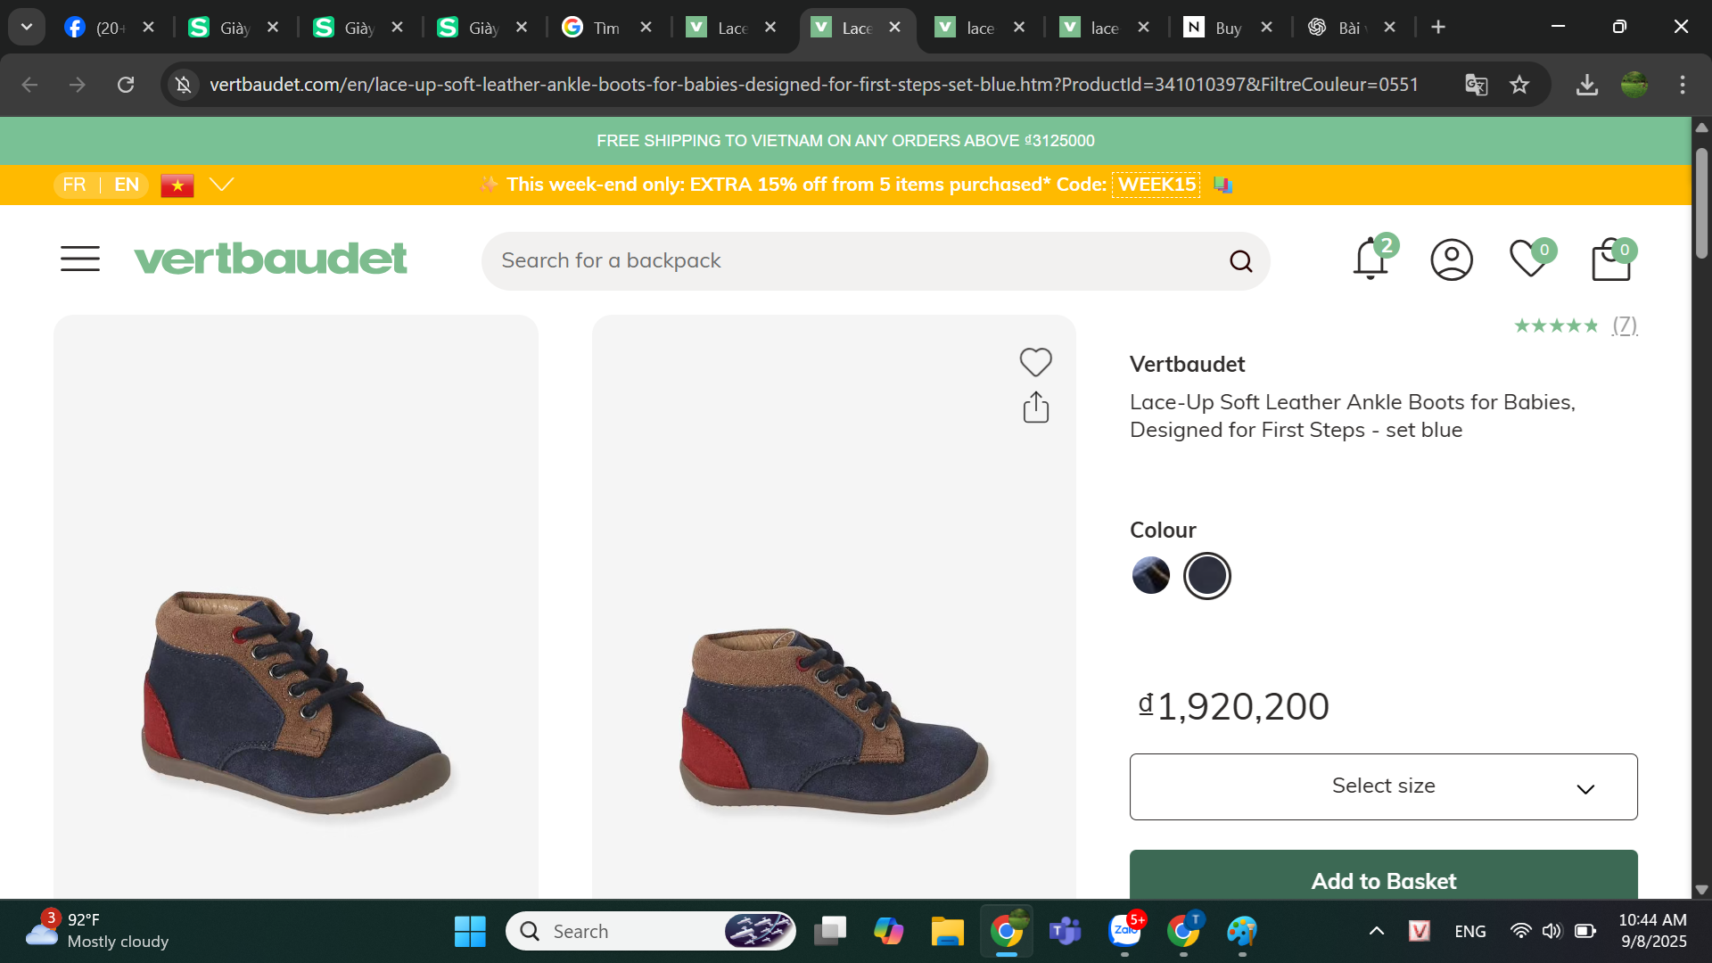Open the browser tab search dropdown
This screenshot has height=963, width=1712.
point(27,27)
